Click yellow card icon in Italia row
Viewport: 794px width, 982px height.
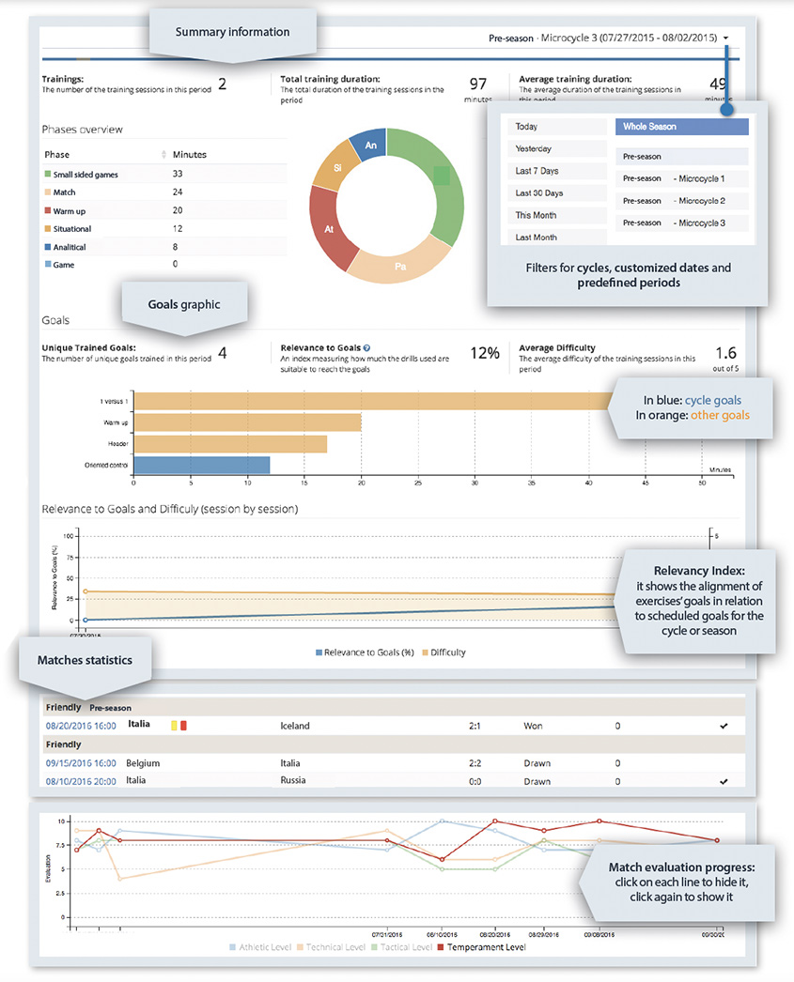[174, 725]
